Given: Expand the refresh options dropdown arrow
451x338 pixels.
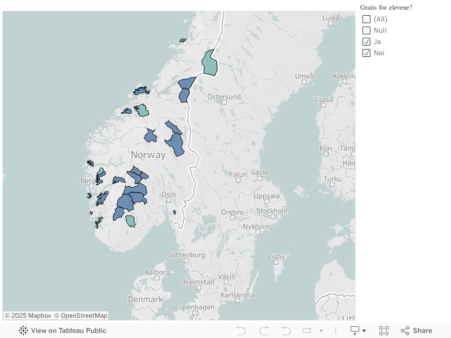Looking at the screenshot, I should point(321,331).
